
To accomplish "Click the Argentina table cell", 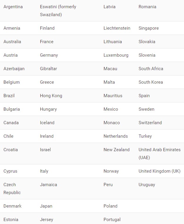I will 13,7.
